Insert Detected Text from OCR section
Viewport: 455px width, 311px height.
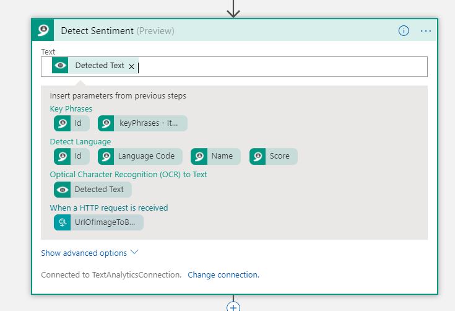coord(93,190)
